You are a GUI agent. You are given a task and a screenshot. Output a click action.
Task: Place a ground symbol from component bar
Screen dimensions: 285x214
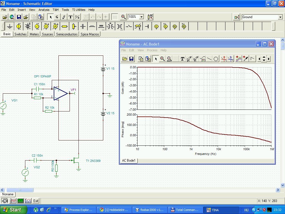(9, 26)
